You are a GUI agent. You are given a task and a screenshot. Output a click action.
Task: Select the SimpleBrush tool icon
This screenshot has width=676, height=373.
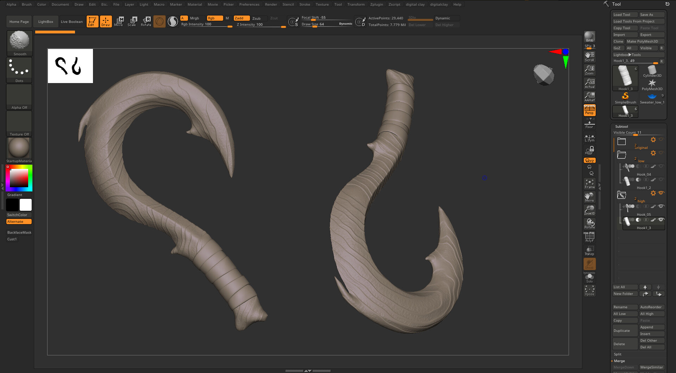pyautogui.click(x=625, y=97)
